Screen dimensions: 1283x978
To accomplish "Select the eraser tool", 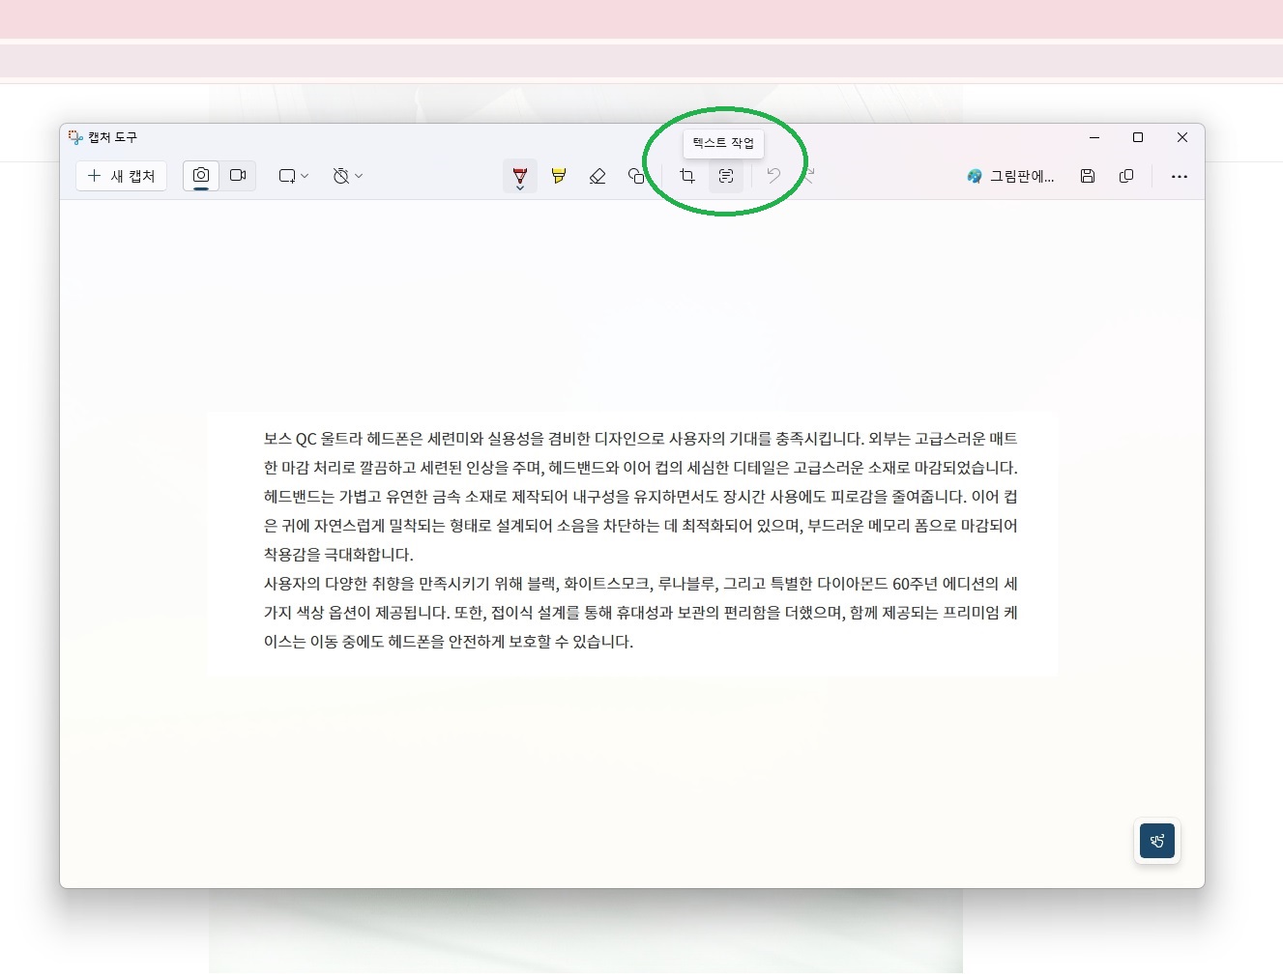I will pyautogui.click(x=598, y=176).
